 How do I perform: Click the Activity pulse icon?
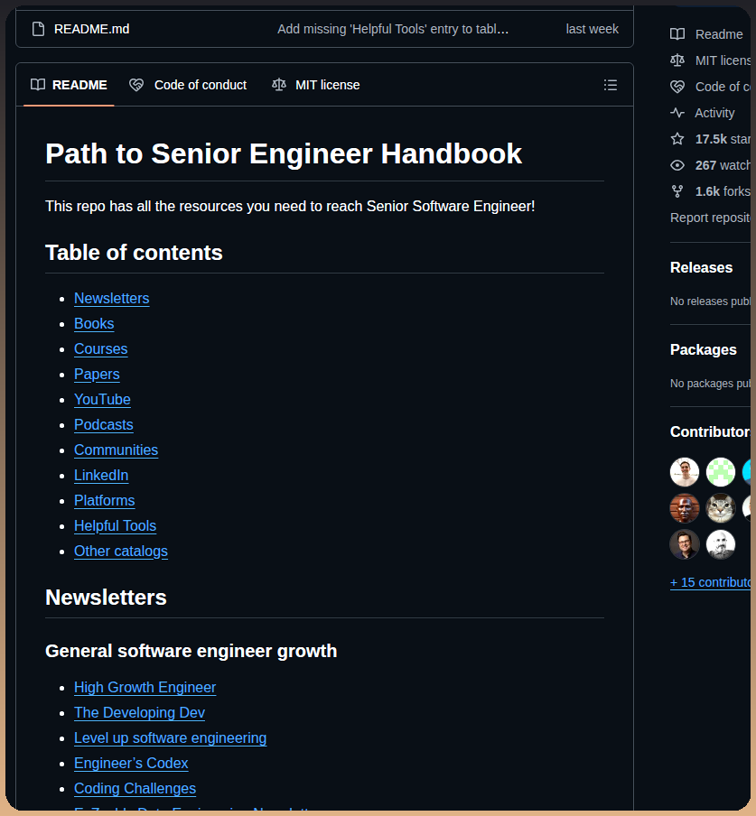tap(677, 113)
